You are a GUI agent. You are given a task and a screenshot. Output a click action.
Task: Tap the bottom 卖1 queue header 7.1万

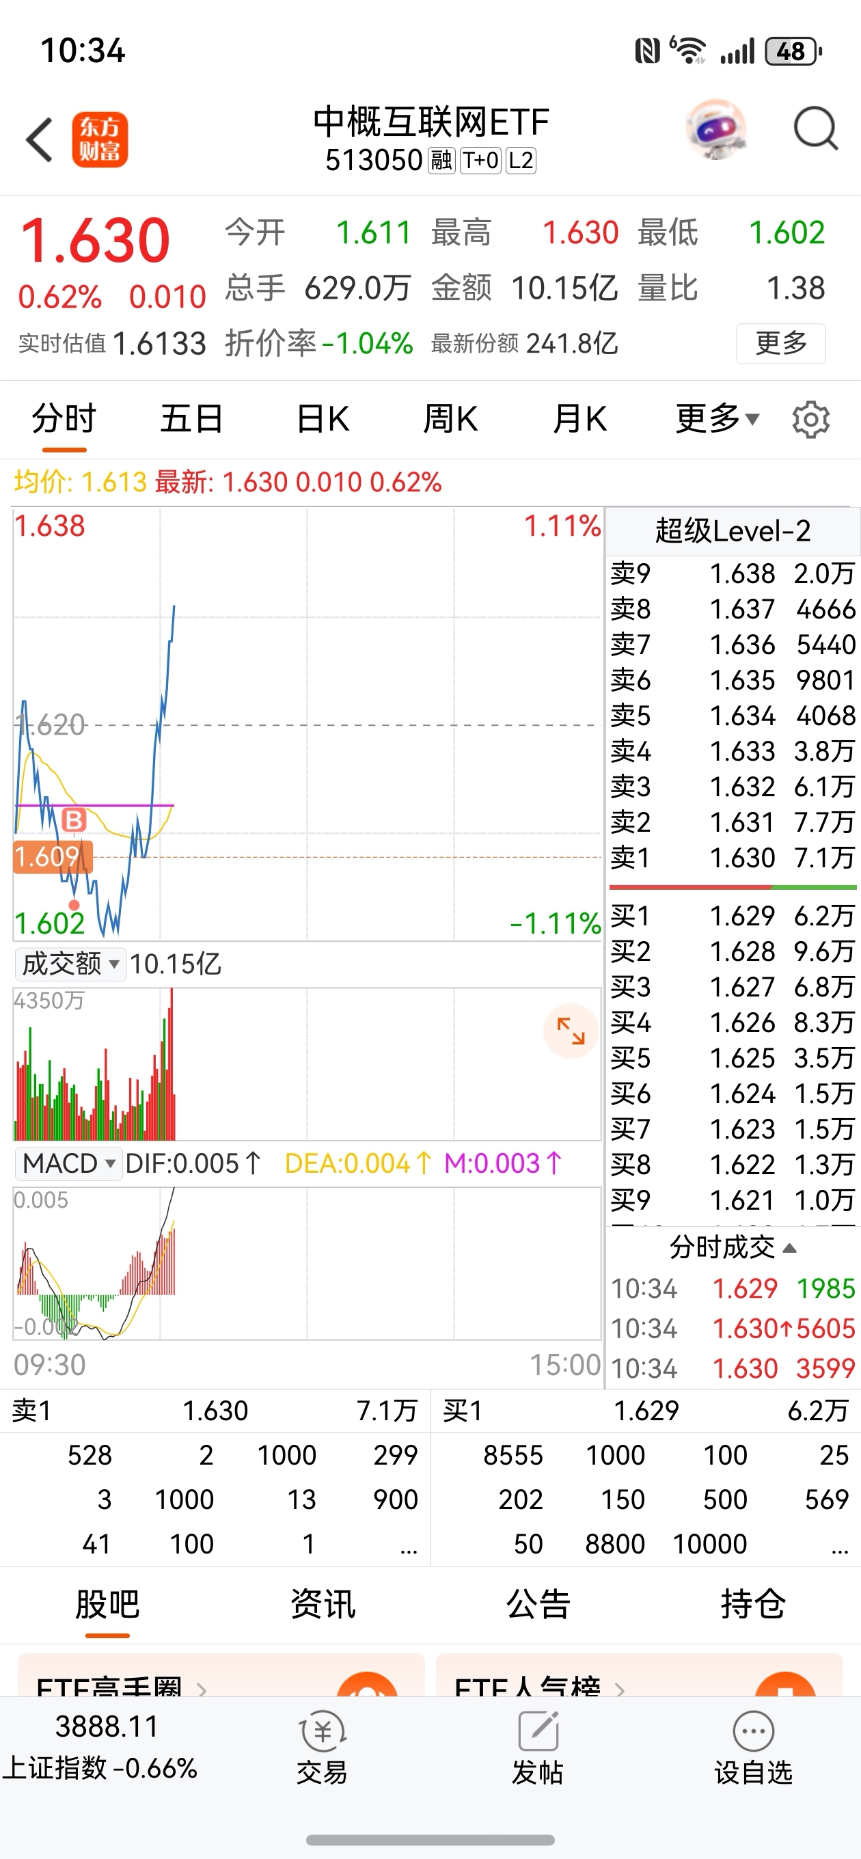coord(215,1410)
